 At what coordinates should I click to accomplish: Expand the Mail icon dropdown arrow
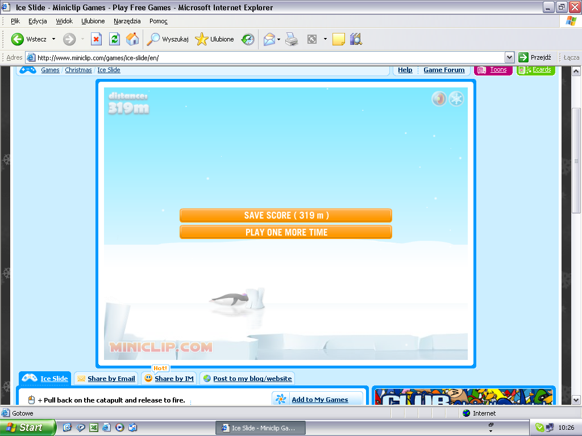(278, 39)
